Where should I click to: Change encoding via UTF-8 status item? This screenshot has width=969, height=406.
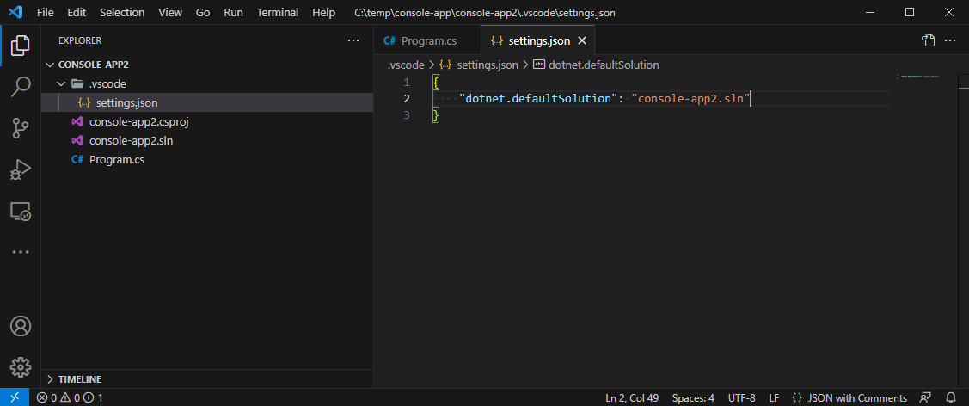point(741,398)
